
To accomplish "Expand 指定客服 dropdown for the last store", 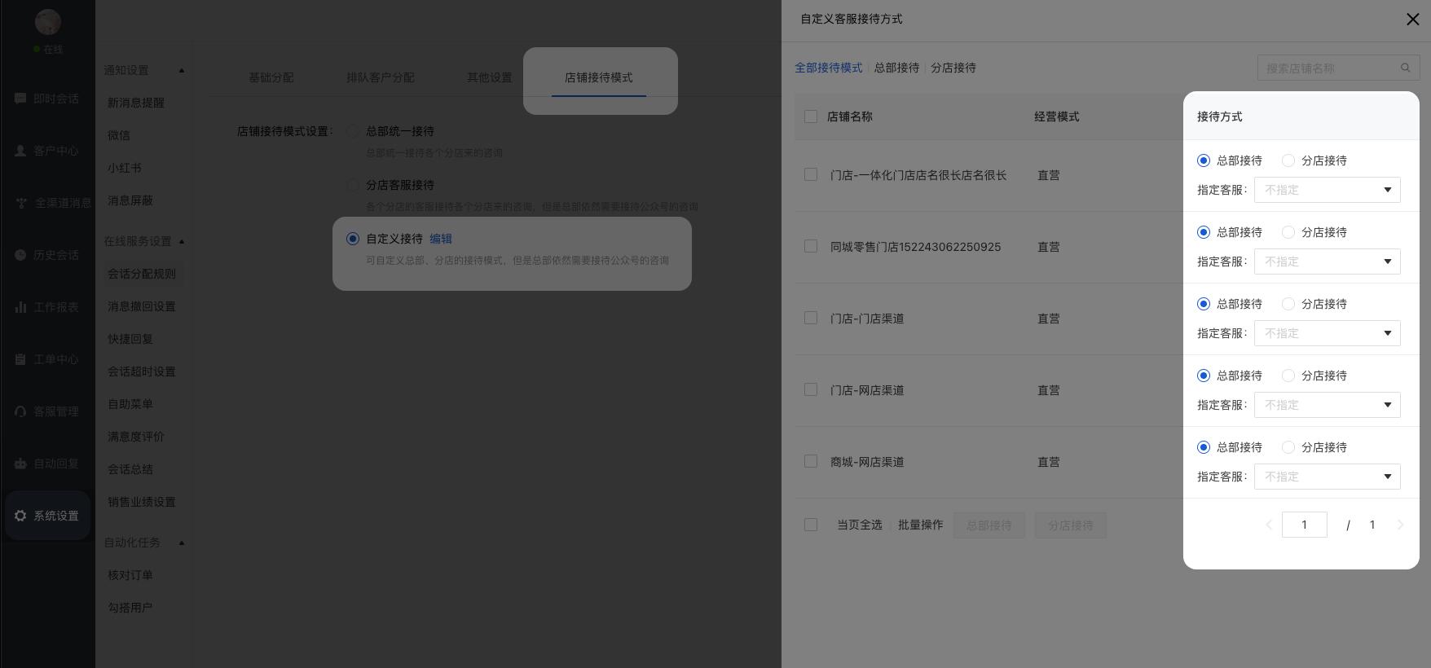I will [x=1327, y=477].
